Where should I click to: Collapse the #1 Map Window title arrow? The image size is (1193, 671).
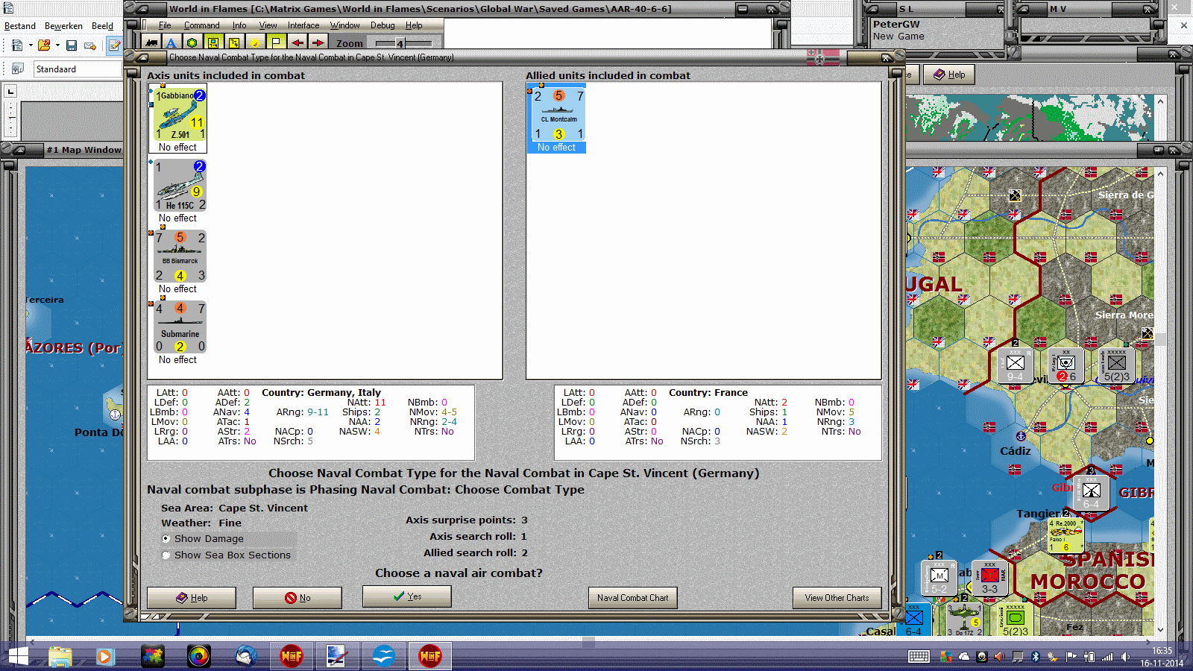[19, 150]
